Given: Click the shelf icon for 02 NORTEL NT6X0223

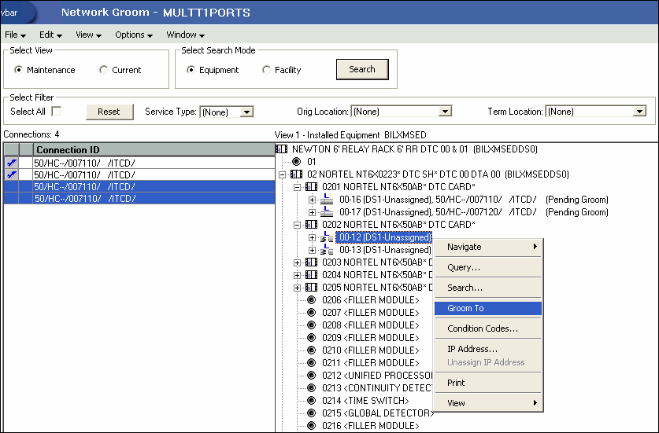Looking at the screenshot, I should coord(296,174).
